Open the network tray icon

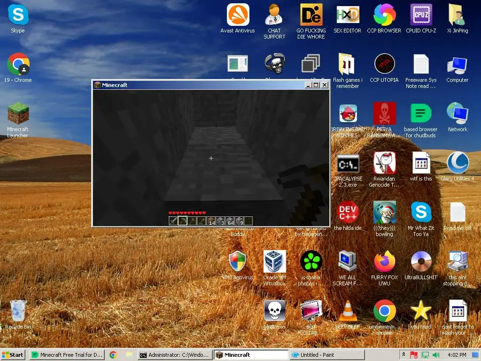tap(425, 355)
